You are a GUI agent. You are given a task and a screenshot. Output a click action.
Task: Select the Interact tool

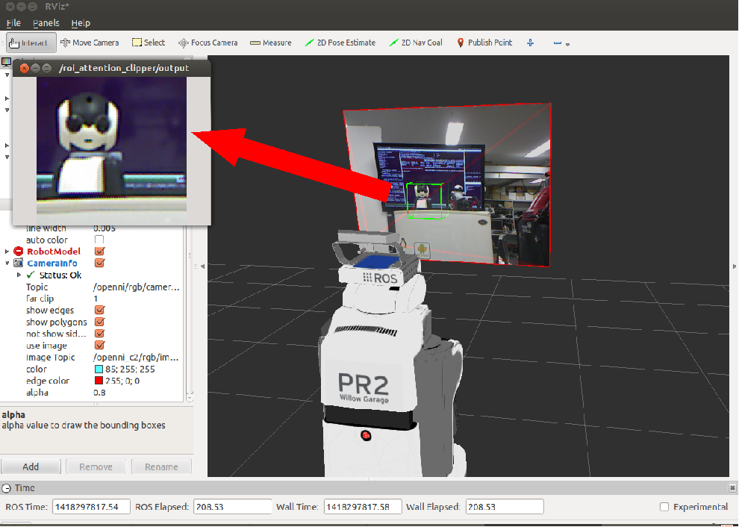point(31,43)
